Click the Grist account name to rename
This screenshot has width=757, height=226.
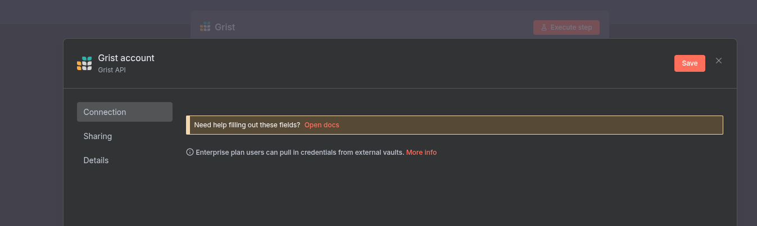pos(126,58)
